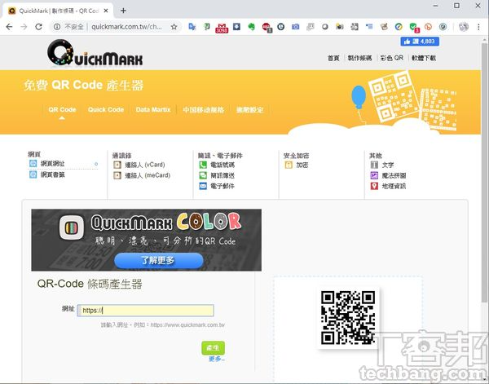
Task: Open the blue camera screenshot extension
Action: (295, 27)
